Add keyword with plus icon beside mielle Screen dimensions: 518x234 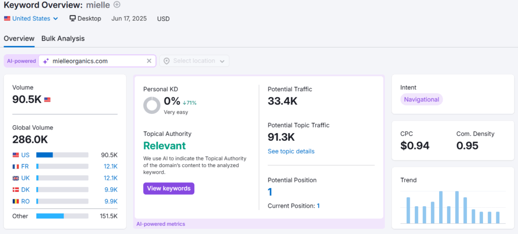pyautogui.click(x=117, y=5)
